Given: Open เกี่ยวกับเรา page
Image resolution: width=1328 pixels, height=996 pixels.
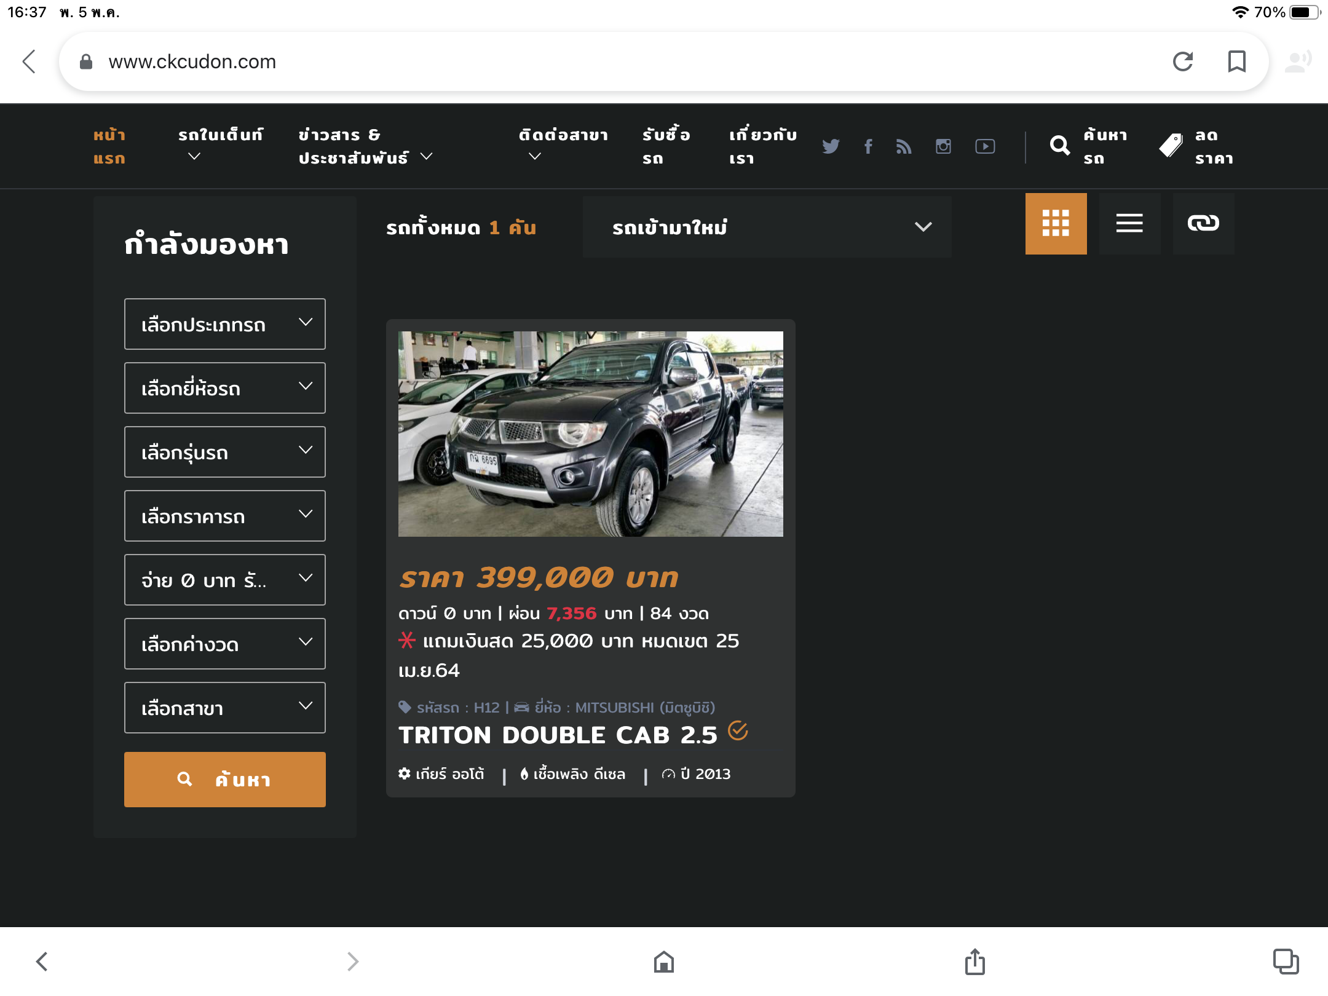Looking at the screenshot, I should (x=763, y=146).
